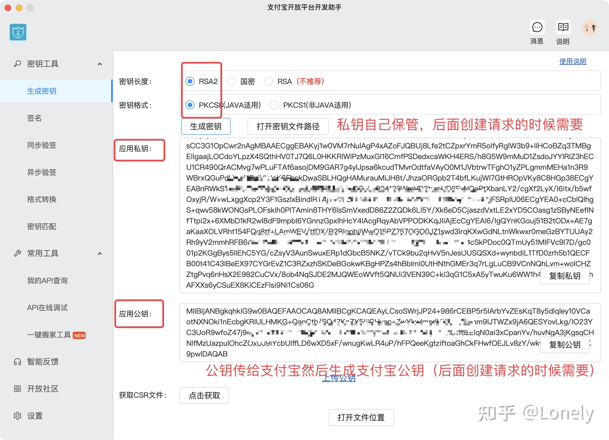Click inside the 应用公钥 text area
The image size is (609, 440).
(390, 333)
